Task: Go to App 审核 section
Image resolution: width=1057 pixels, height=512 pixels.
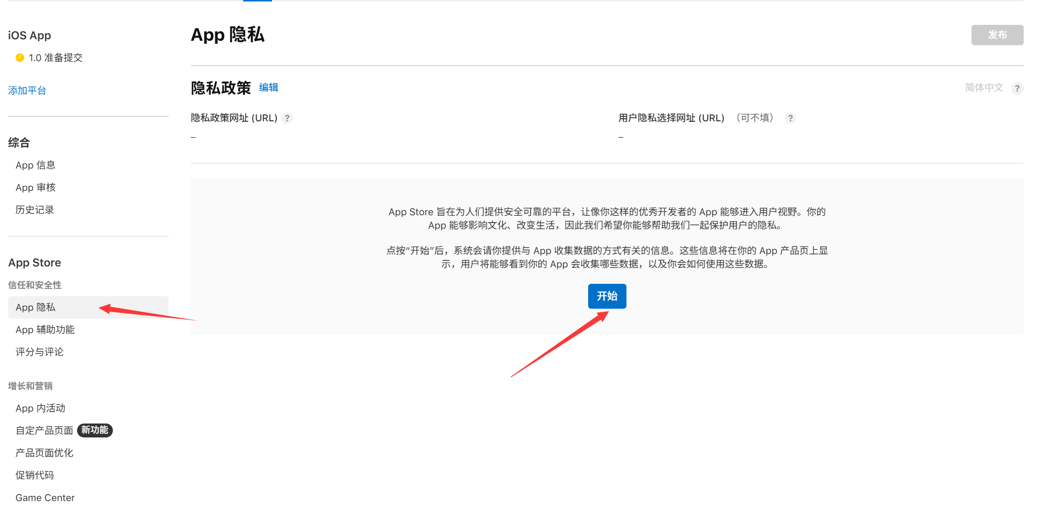Action: [35, 187]
